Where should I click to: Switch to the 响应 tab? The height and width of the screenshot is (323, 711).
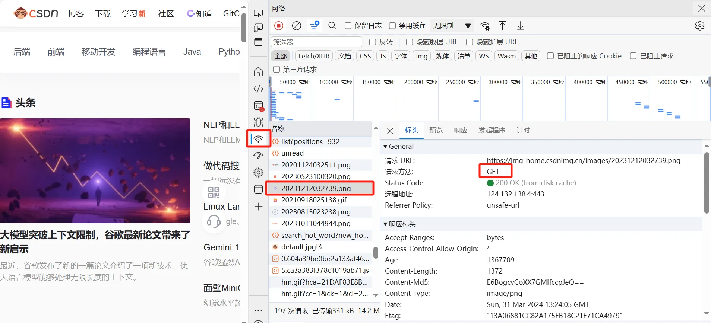pos(461,130)
